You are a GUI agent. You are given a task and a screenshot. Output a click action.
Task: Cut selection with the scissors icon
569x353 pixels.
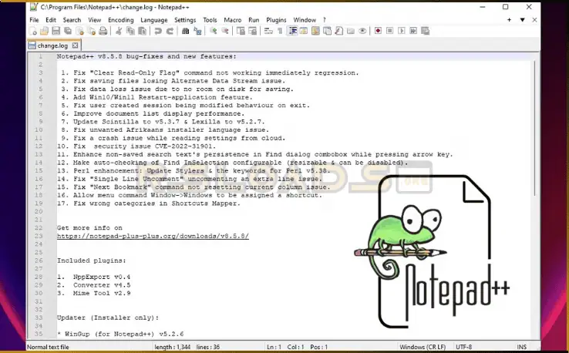point(119,31)
